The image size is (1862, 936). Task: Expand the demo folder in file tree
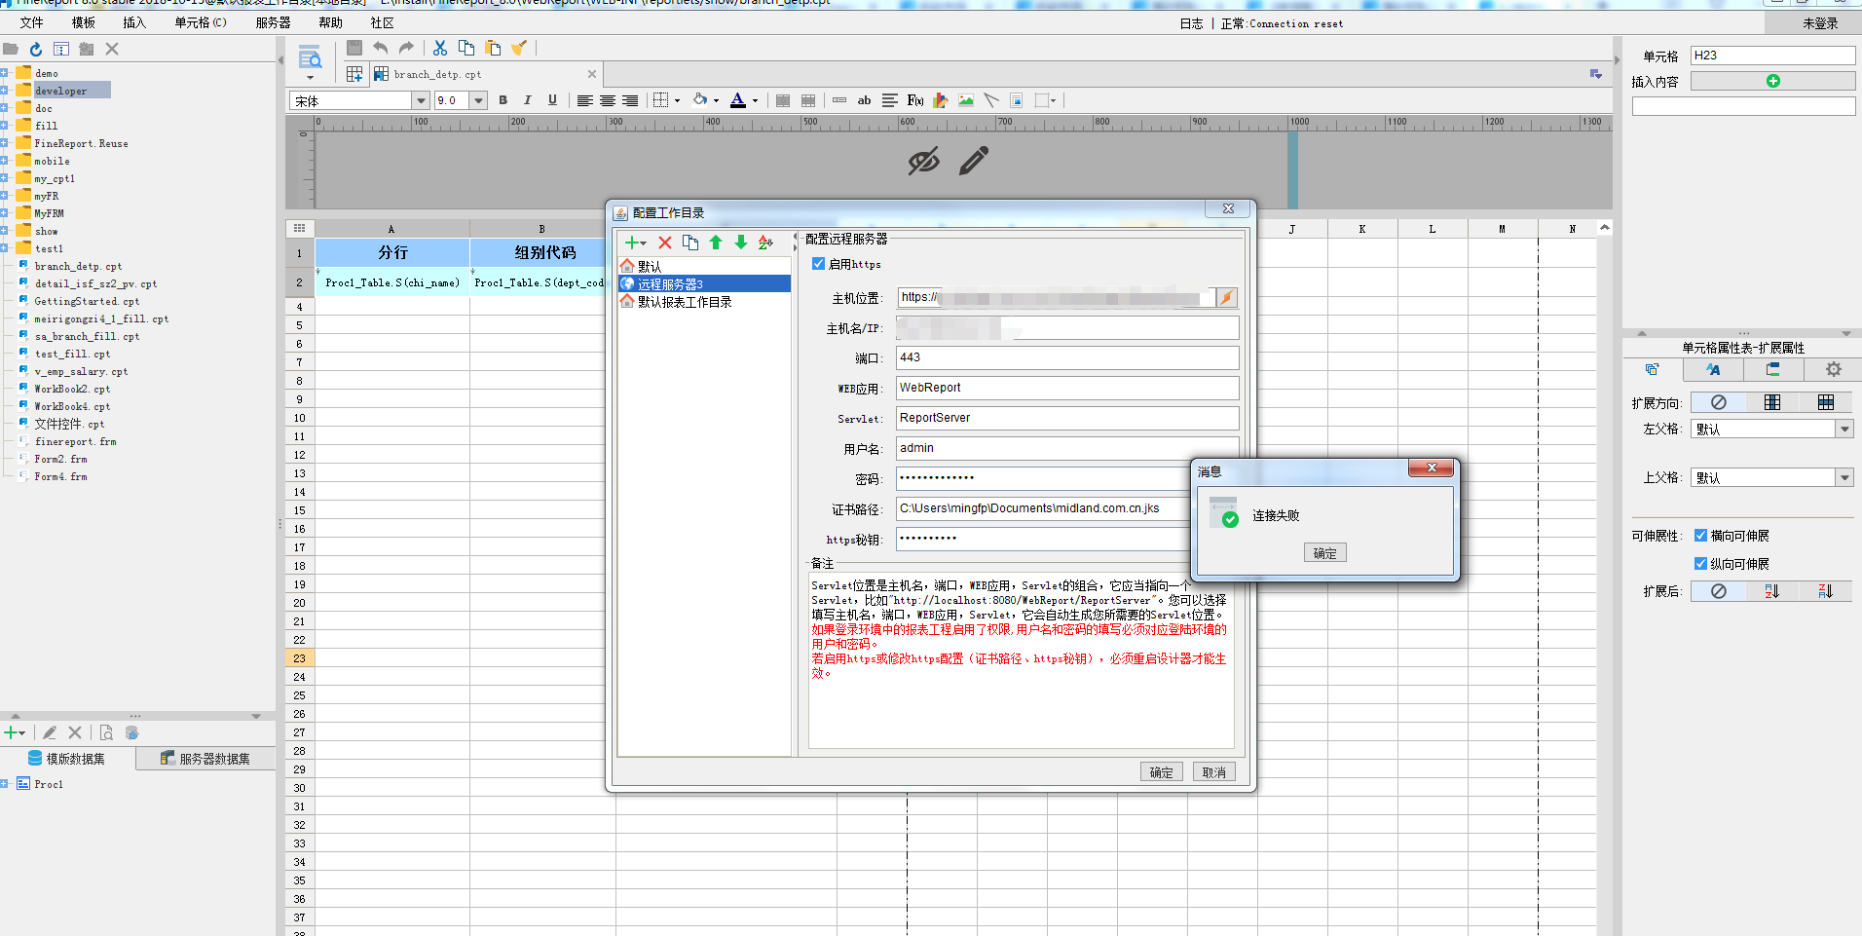5,73
